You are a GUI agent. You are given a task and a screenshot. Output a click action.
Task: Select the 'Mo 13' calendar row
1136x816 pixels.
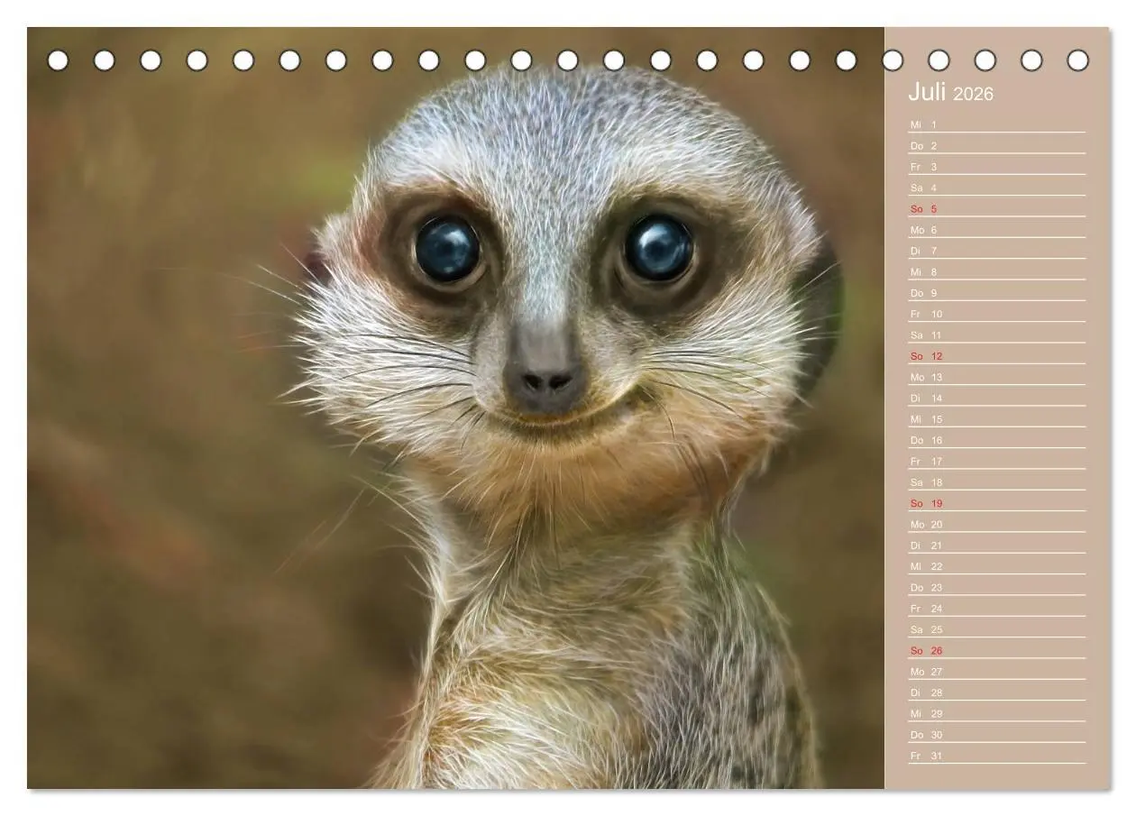click(x=996, y=377)
